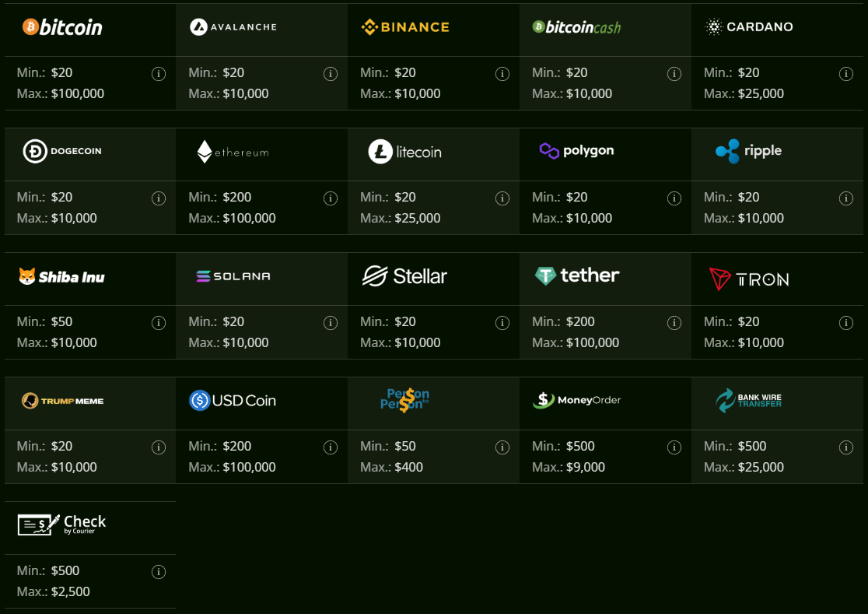Select Check by Courier method

tap(61, 525)
